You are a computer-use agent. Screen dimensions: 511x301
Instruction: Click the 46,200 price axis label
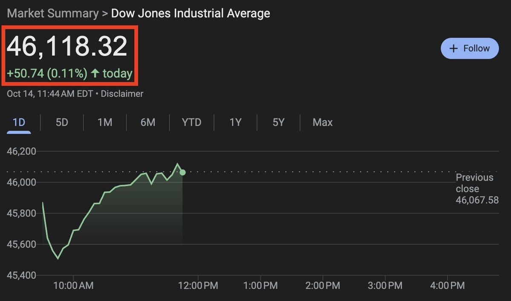[22, 151]
